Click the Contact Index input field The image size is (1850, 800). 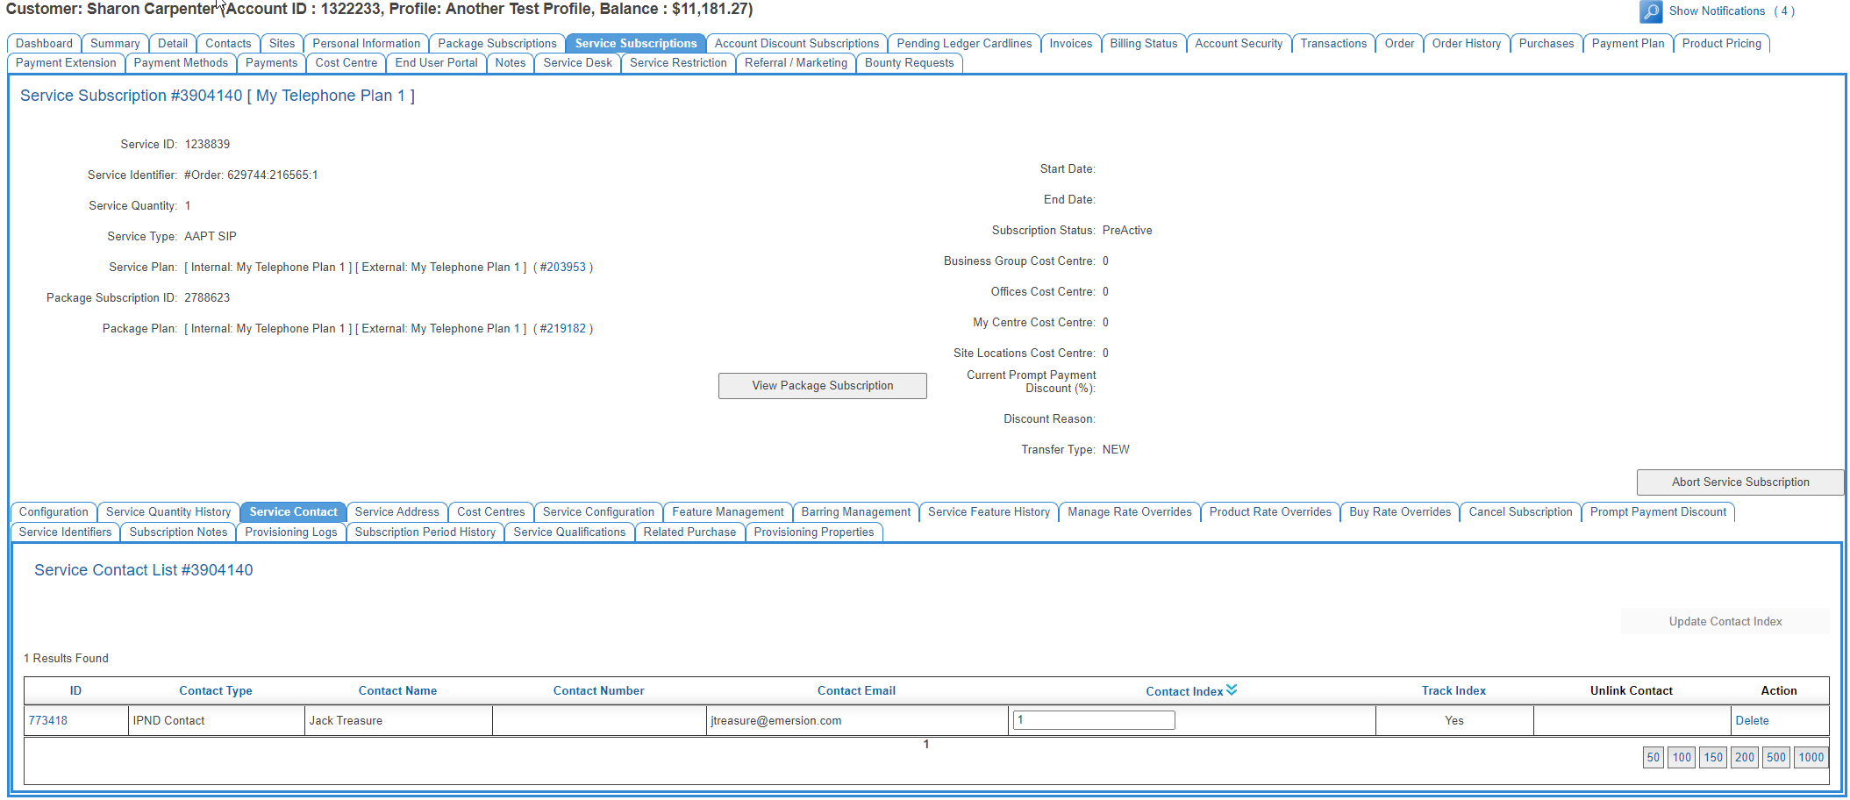click(x=1093, y=720)
